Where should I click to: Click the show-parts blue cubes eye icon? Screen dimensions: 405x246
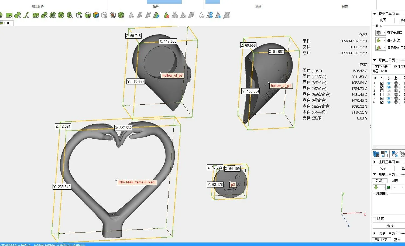tap(395, 154)
